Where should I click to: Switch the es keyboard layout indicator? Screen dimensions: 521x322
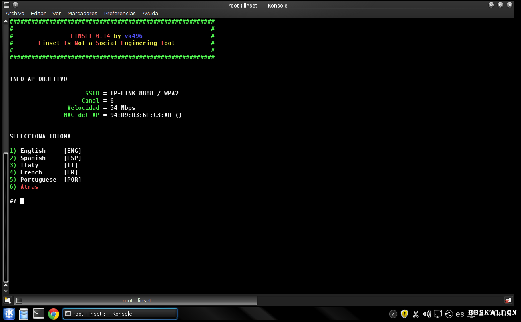[460, 314]
